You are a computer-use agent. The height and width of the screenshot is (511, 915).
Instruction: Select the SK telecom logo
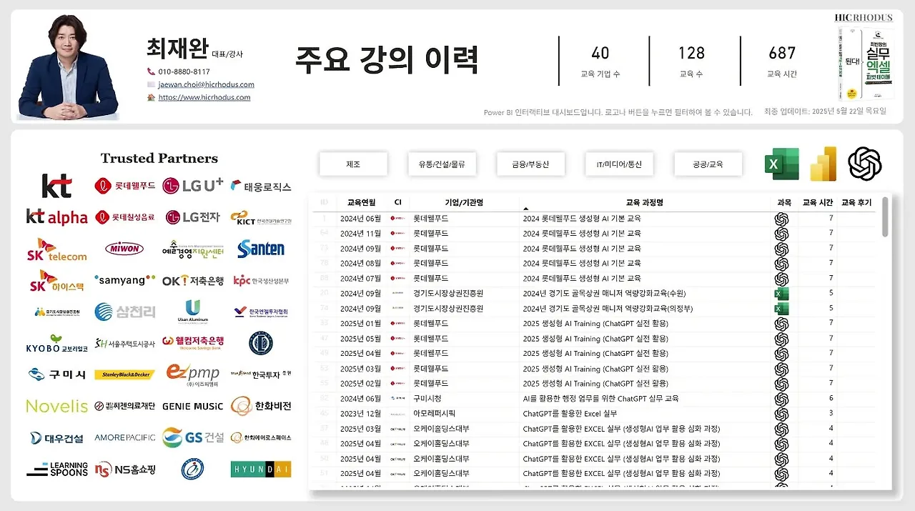56,249
